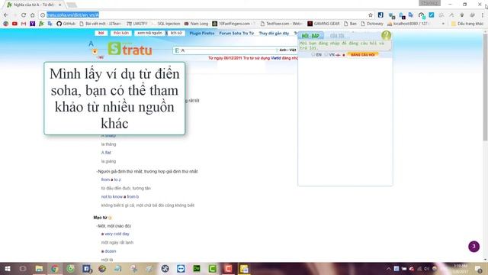
Task: Open the TextFixer.com bookmark
Action: [281, 24]
